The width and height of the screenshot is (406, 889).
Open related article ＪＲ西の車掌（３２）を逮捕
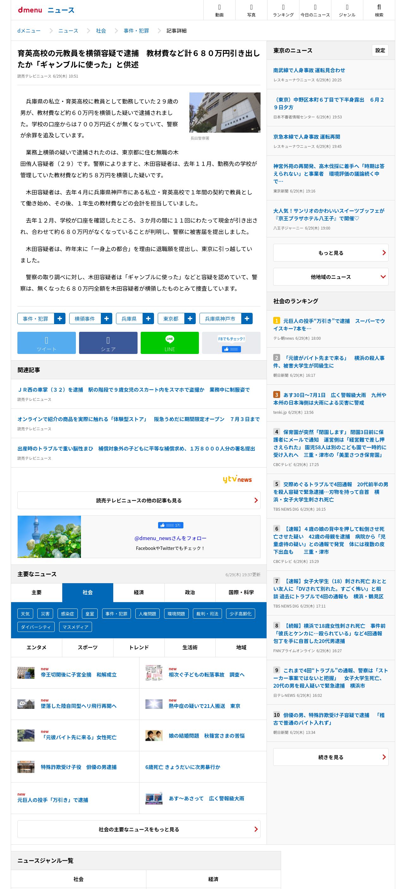(134, 390)
